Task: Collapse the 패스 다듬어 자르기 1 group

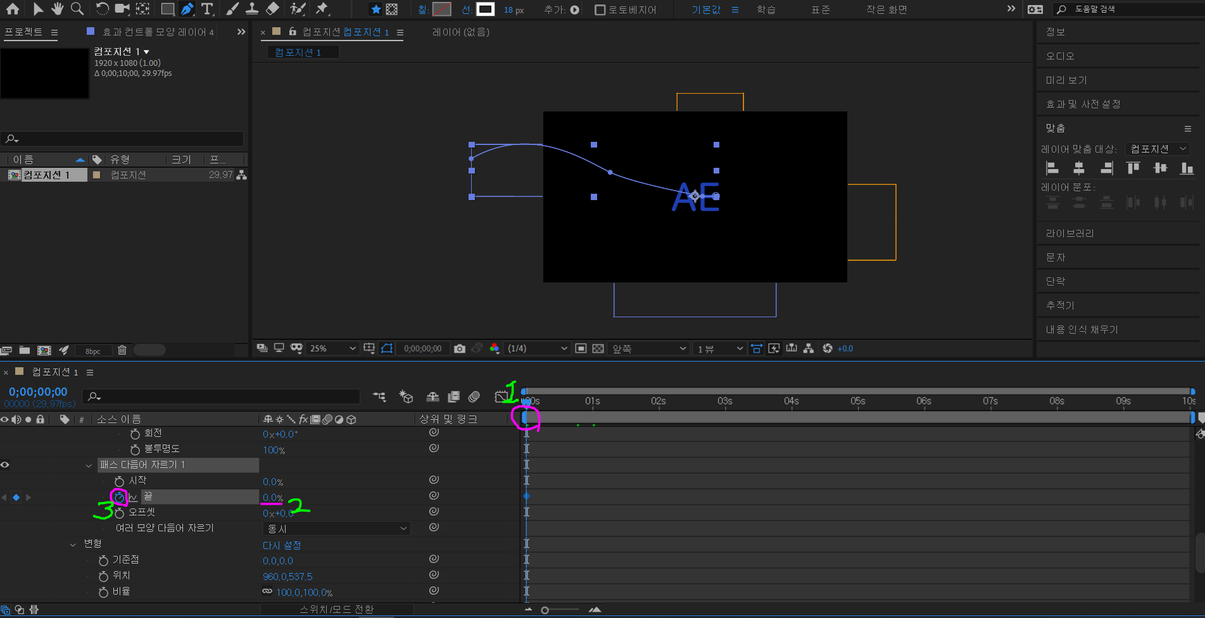Action: coord(89,465)
